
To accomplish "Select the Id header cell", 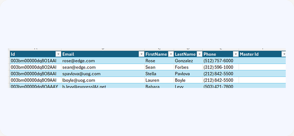I will (x=35, y=54).
